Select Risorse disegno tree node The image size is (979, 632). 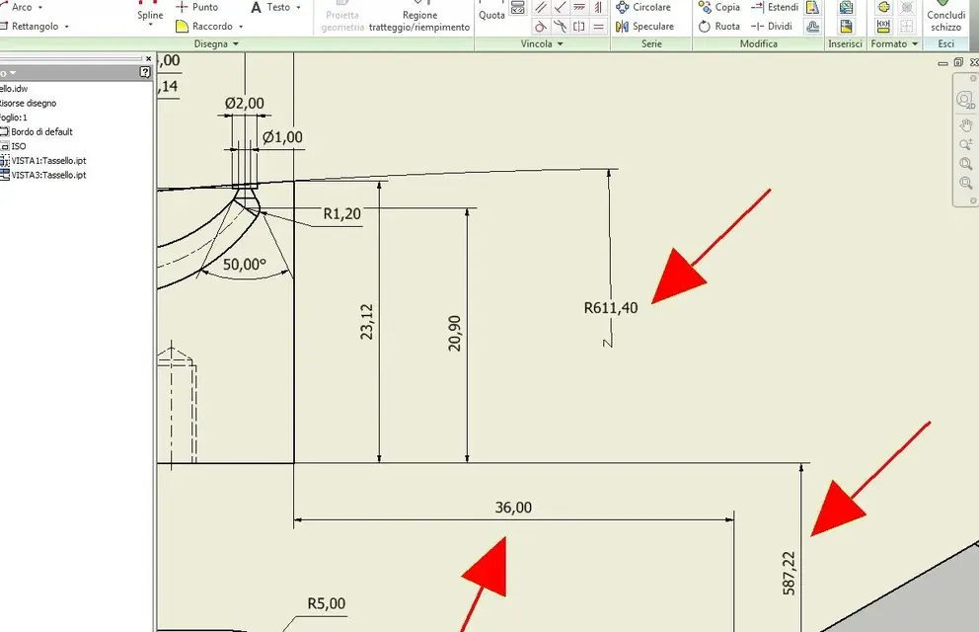coord(28,103)
